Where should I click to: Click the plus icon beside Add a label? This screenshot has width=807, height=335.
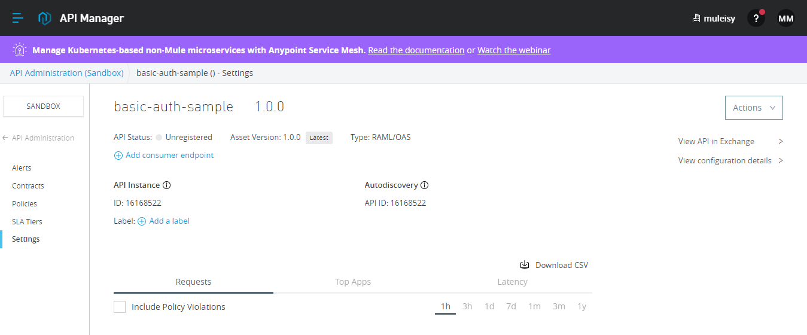[x=142, y=221]
